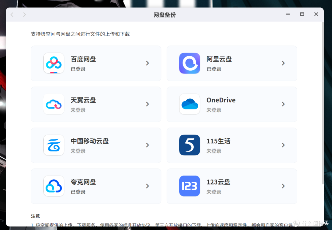Click 未登录 status under 115生活
This screenshot has width=332, height=230.
(x=214, y=151)
